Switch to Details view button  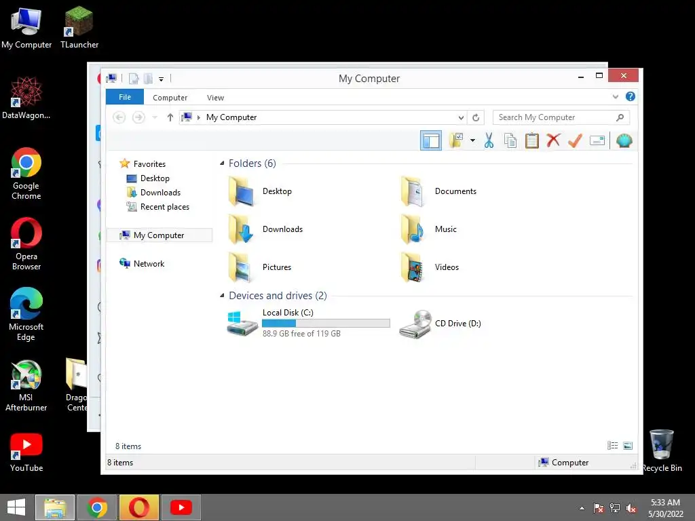tap(613, 446)
